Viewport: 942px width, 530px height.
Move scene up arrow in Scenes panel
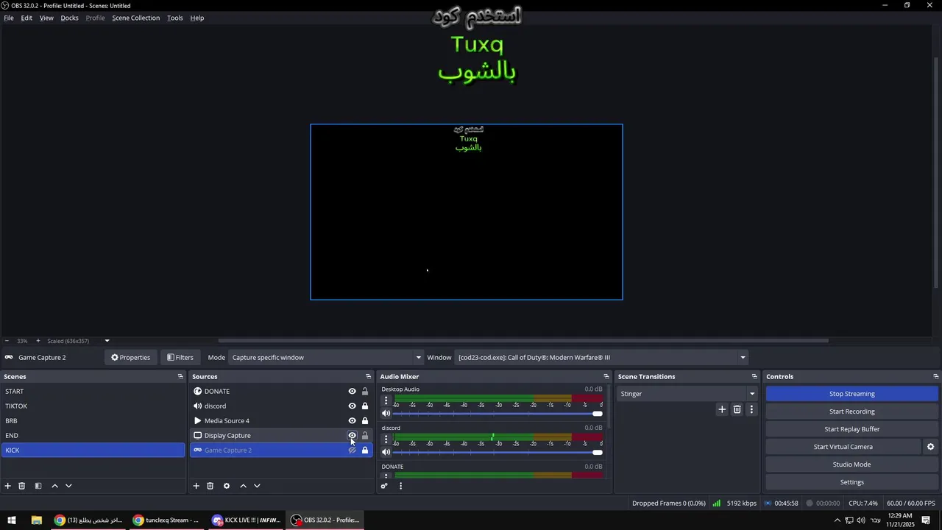[54, 486]
